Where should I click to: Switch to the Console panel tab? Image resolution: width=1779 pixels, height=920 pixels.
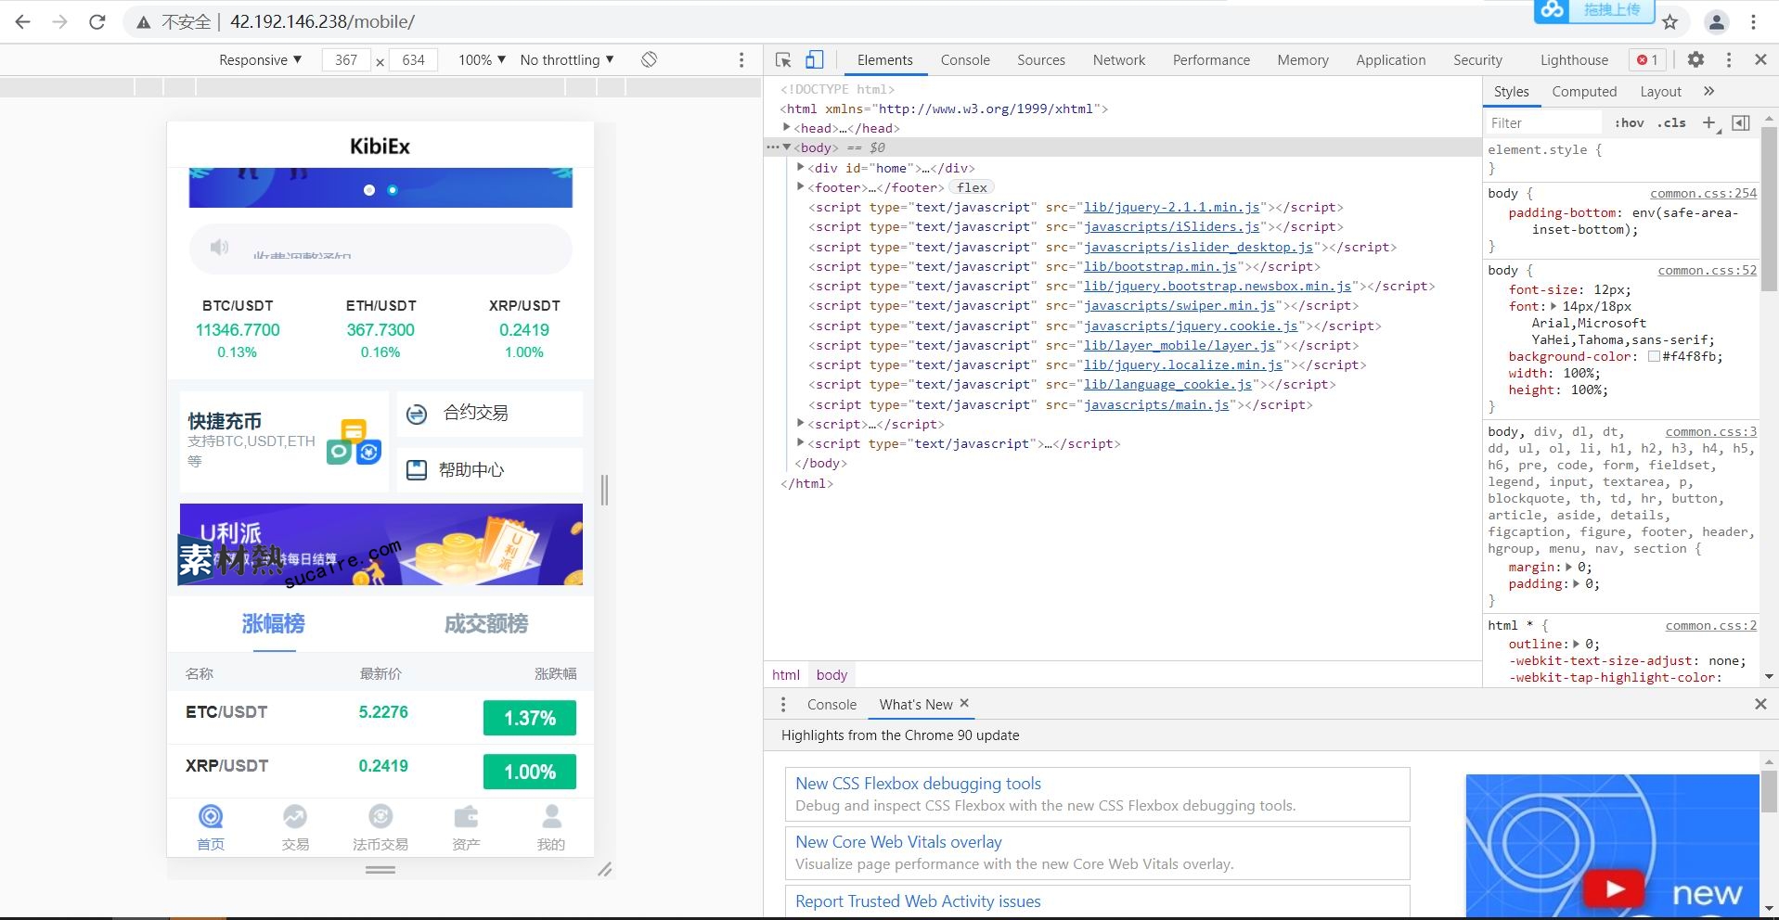point(965,59)
